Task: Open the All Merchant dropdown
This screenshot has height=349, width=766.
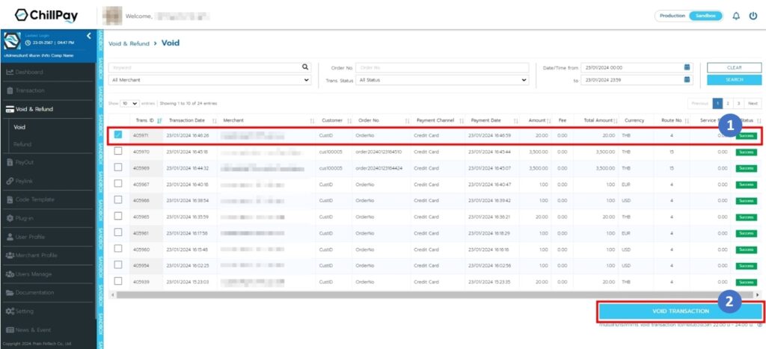Action: pos(209,79)
